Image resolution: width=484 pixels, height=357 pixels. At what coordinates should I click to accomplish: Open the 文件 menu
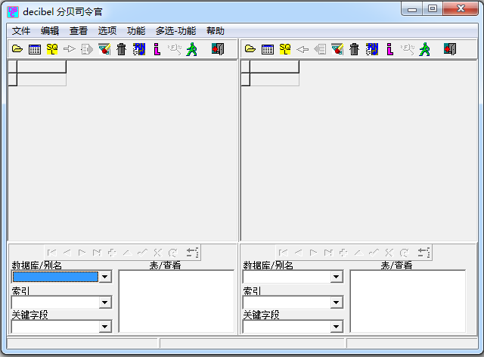pos(21,31)
